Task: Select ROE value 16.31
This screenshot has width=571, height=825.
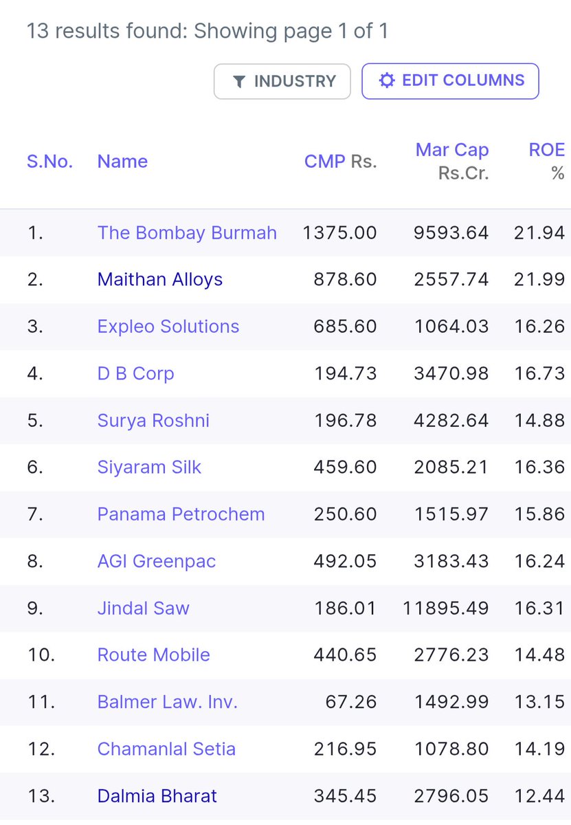Action: click(x=539, y=608)
